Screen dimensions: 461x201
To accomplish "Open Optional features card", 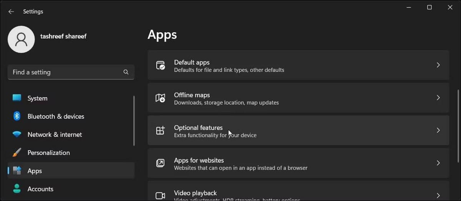I will pyautogui.click(x=298, y=131).
